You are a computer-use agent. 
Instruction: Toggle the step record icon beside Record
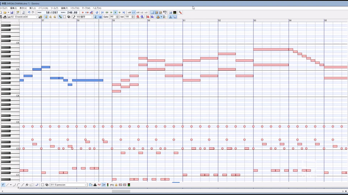[87, 13]
